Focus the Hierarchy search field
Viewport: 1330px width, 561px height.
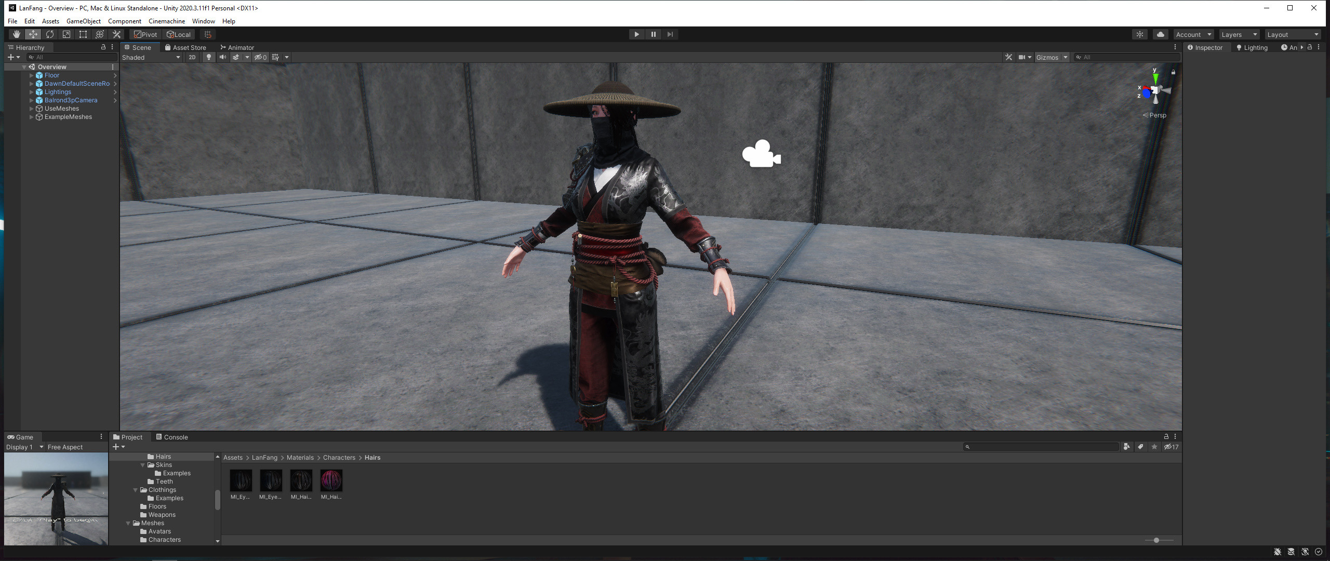point(72,57)
